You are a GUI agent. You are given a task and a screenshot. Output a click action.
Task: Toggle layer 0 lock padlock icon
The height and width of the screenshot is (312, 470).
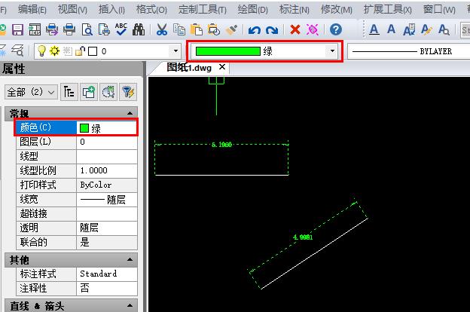click(x=80, y=51)
